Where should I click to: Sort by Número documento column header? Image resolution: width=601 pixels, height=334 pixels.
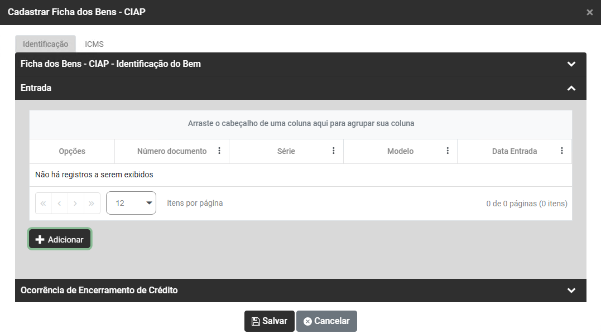tap(171, 151)
